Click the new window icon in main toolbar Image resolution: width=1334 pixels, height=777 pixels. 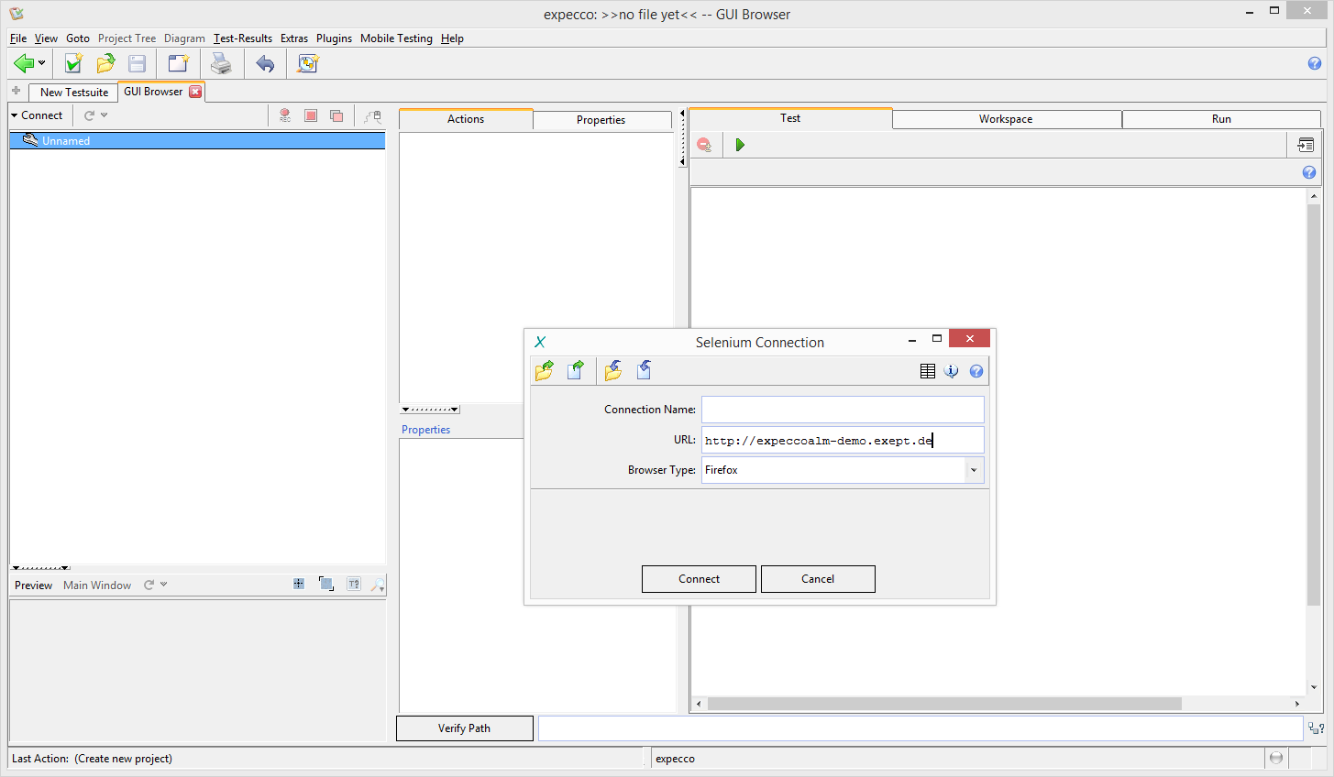[178, 63]
